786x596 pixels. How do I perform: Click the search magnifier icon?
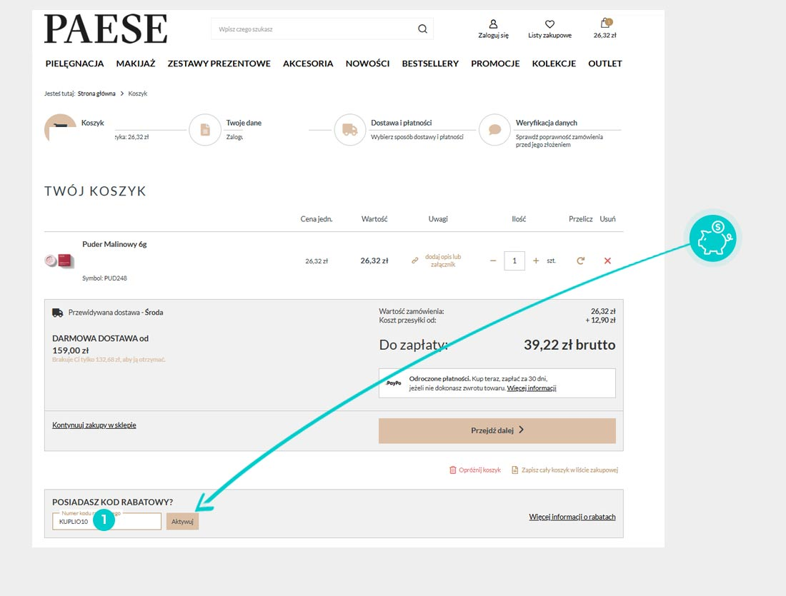[422, 29]
